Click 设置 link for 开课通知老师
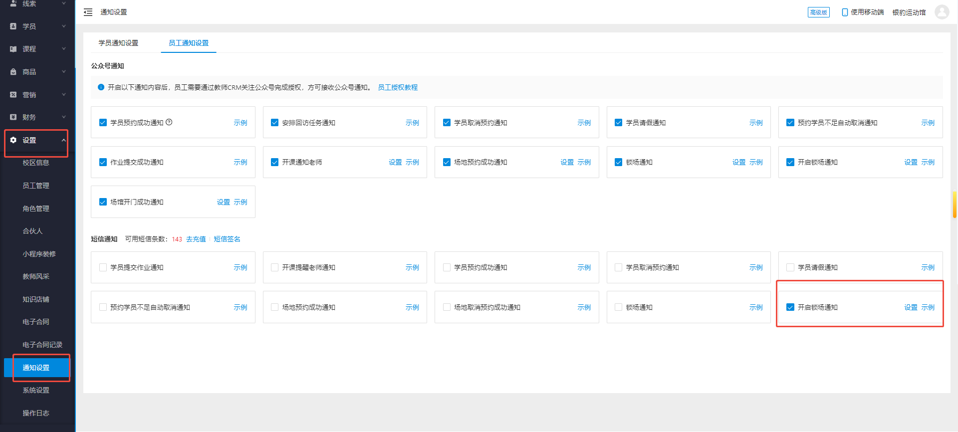This screenshot has height=432, width=958. (x=395, y=162)
